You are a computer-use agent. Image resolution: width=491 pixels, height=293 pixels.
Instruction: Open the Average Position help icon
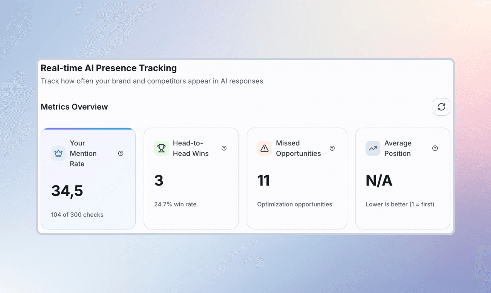coord(435,148)
